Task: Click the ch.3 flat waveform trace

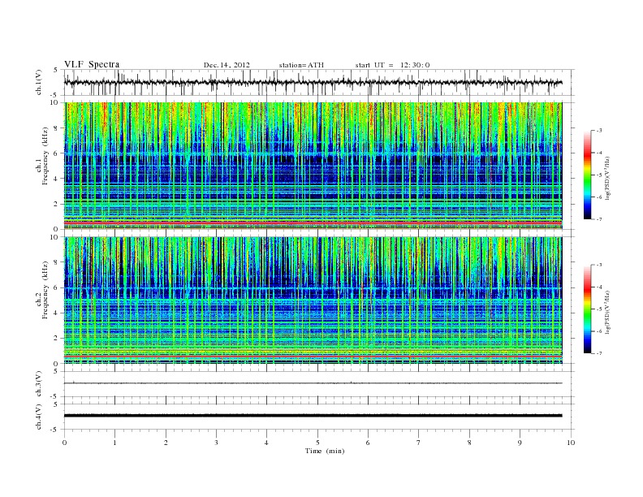Action: (x=313, y=383)
